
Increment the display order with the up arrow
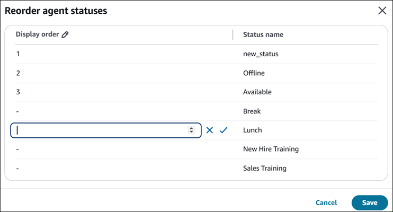tap(191, 128)
